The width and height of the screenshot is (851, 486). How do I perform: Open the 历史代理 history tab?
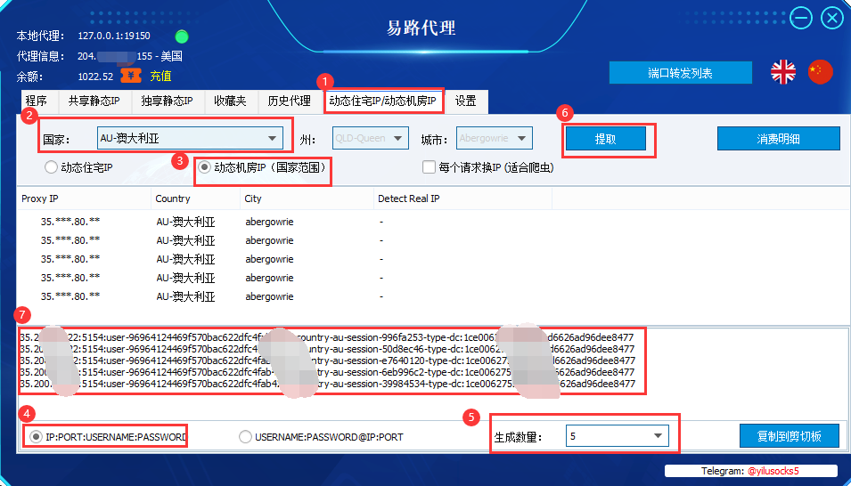(x=290, y=101)
